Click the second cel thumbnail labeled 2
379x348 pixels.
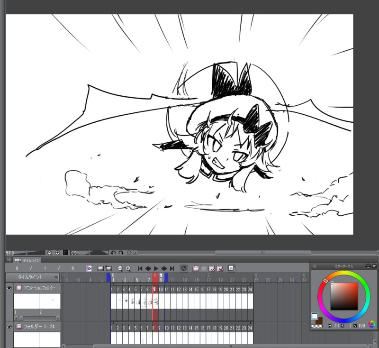click(x=50, y=301)
